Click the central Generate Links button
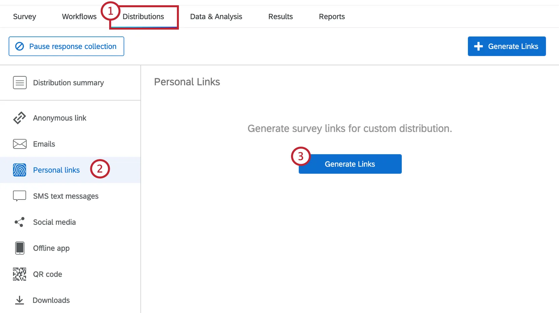 pyautogui.click(x=350, y=164)
